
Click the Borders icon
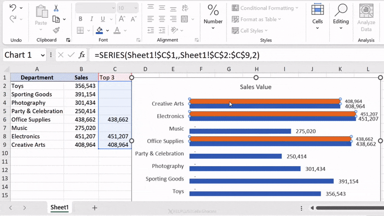pyautogui.click(x=80, y=30)
